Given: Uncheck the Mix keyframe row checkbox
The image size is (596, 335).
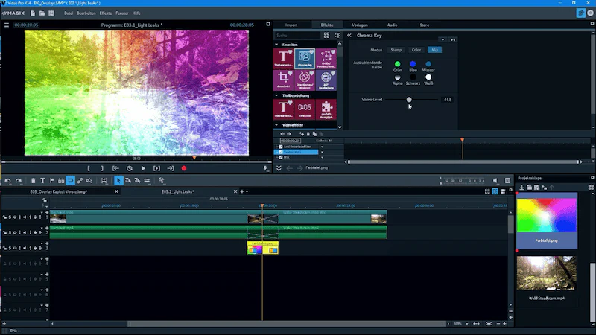Looking at the screenshot, I should pos(281,157).
